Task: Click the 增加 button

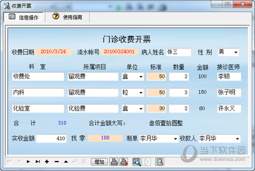Action: (99, 162)
